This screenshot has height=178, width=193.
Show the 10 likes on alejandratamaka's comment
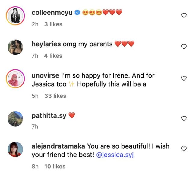point(55,166)
